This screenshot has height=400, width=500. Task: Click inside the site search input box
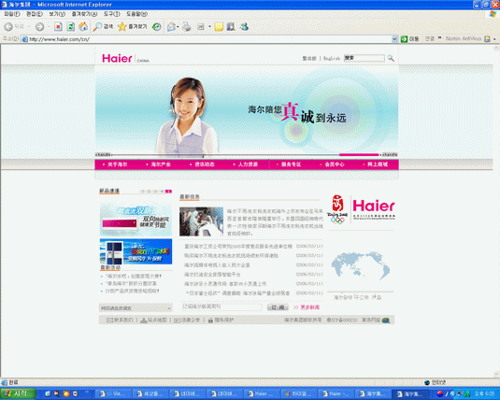pos(364,58)
